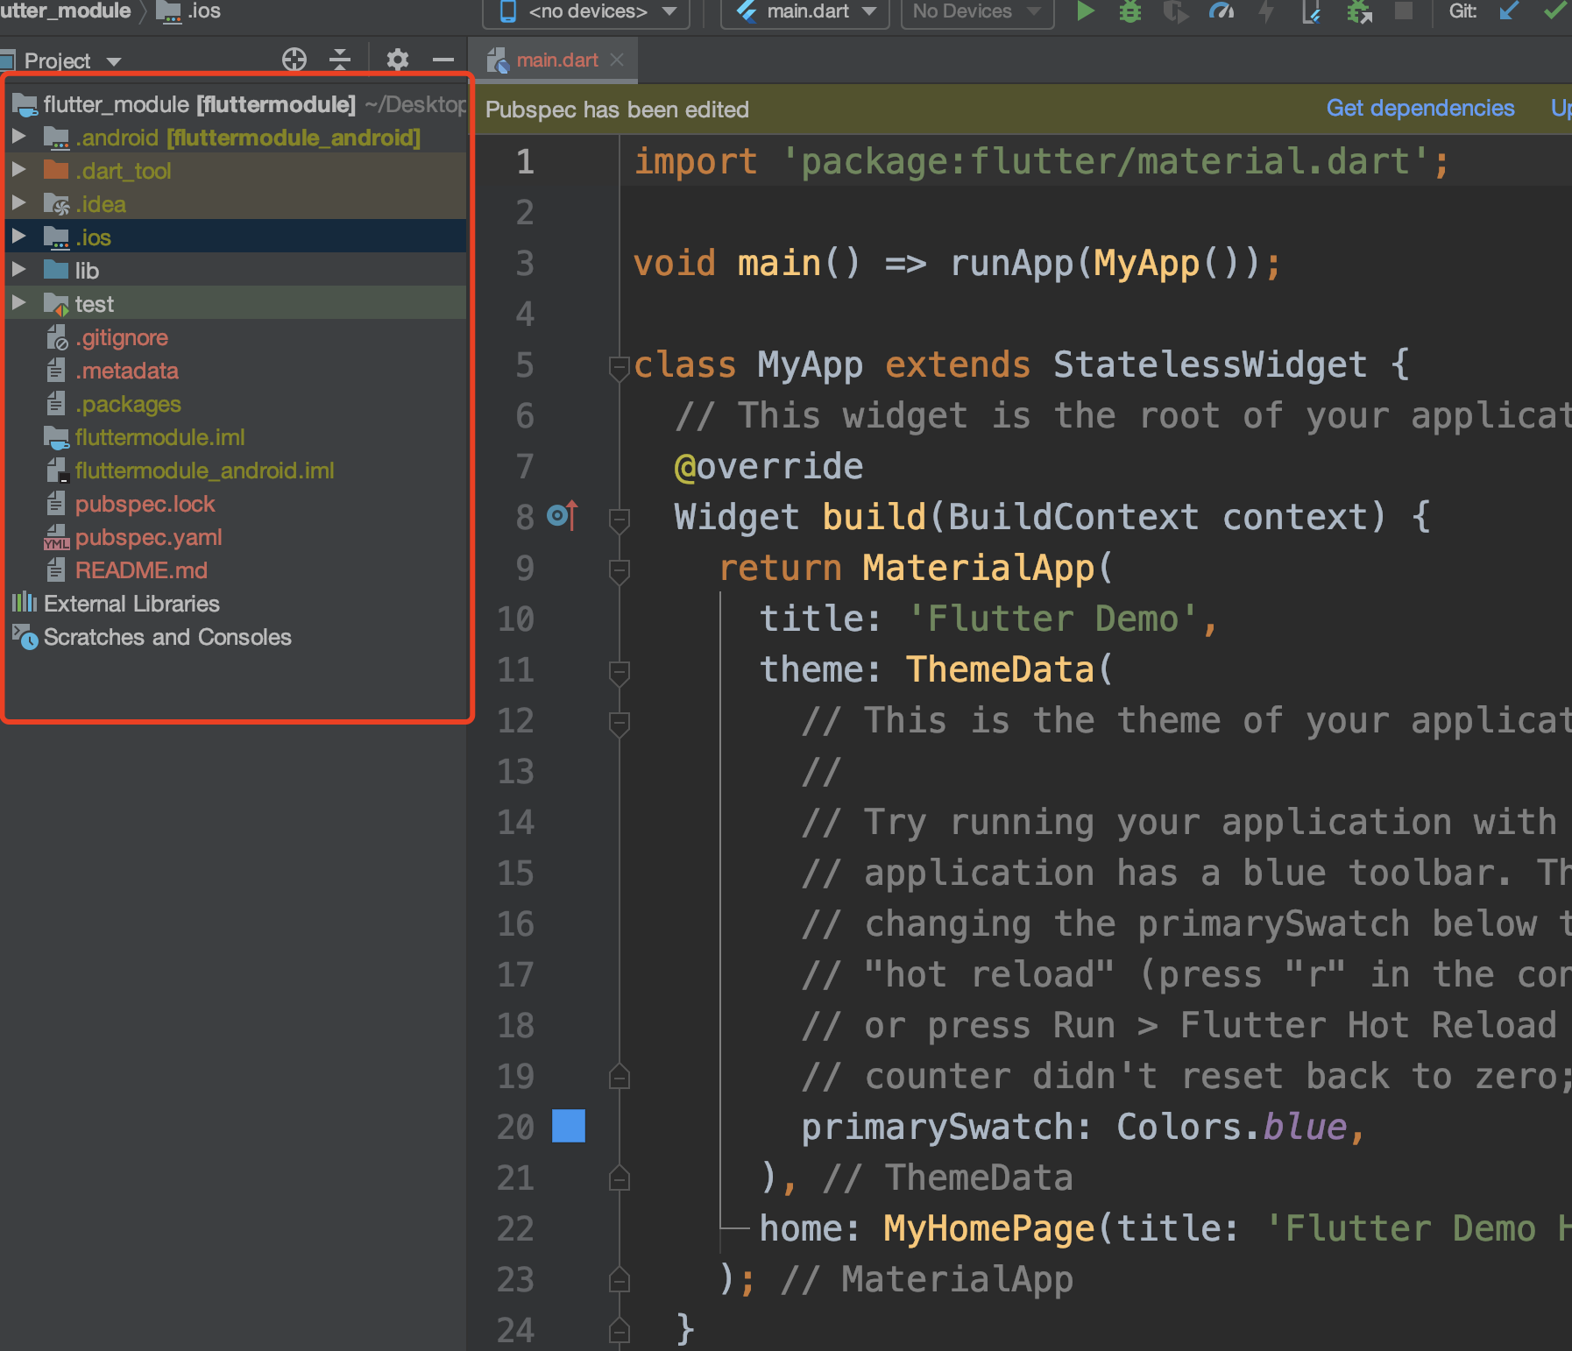
Task: Close the main.dart editor tab
Action: pos(617,60)
